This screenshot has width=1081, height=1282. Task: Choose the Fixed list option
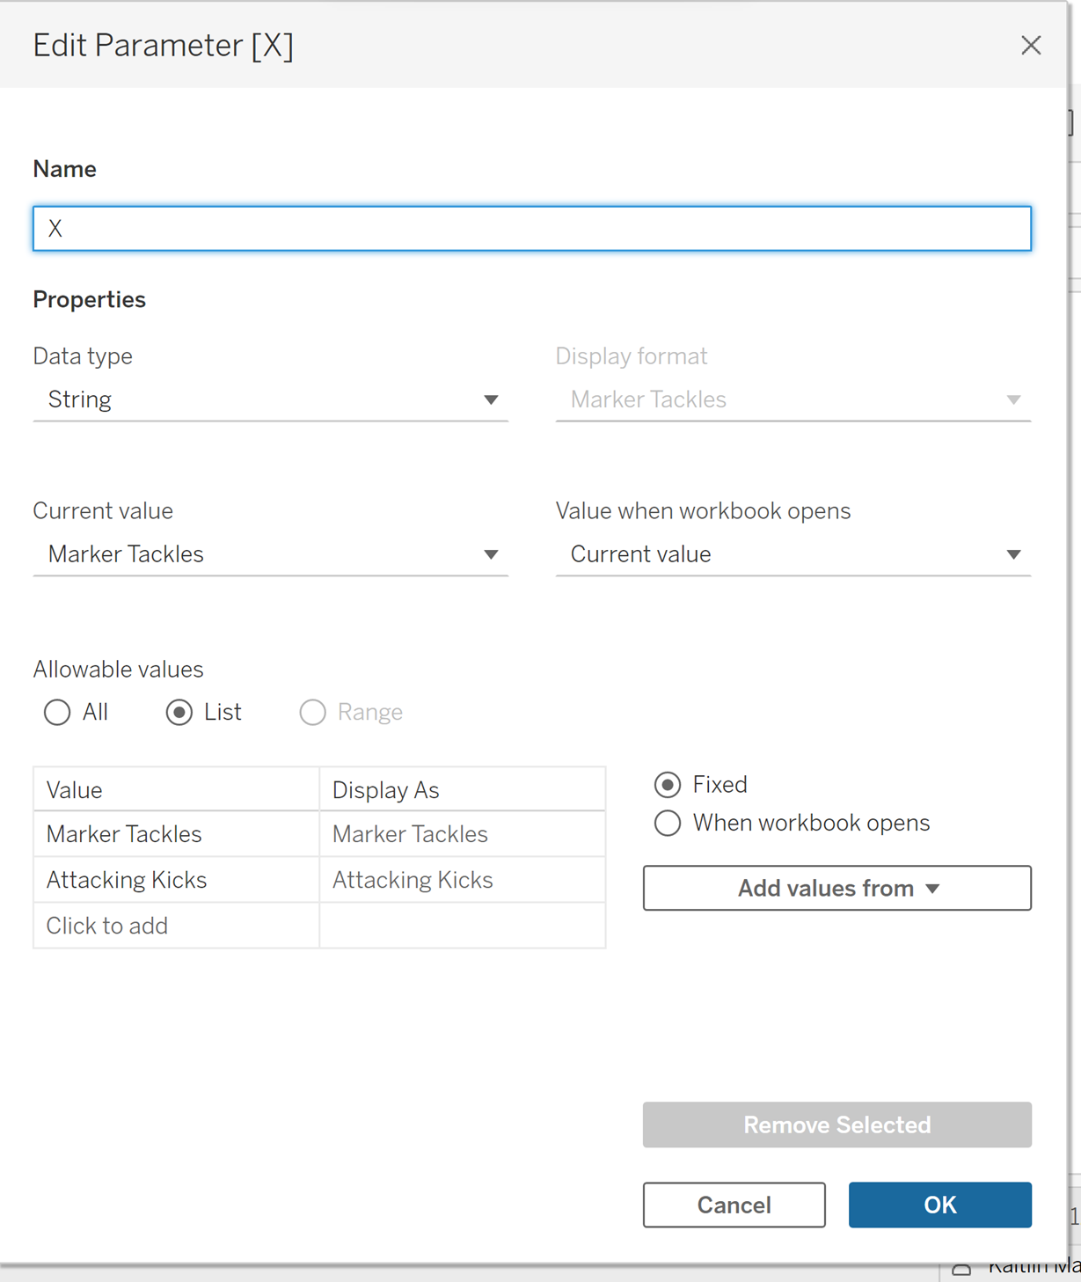668,785
